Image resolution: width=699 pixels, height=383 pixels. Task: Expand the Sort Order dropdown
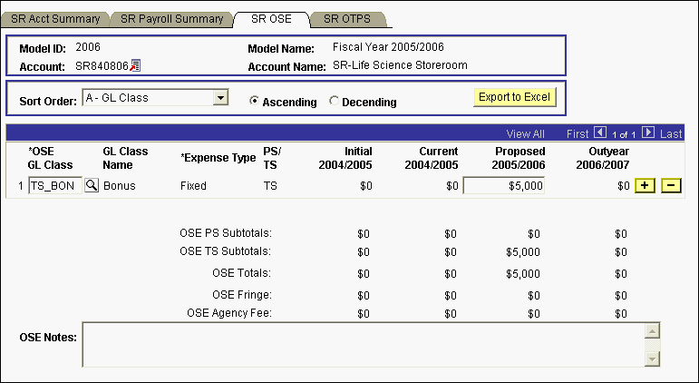(219, 97)
